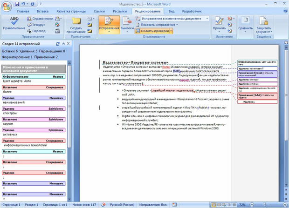This screenshot has width=289, height=208.
Task: Refresh the revision summary count
Action: 58,44
